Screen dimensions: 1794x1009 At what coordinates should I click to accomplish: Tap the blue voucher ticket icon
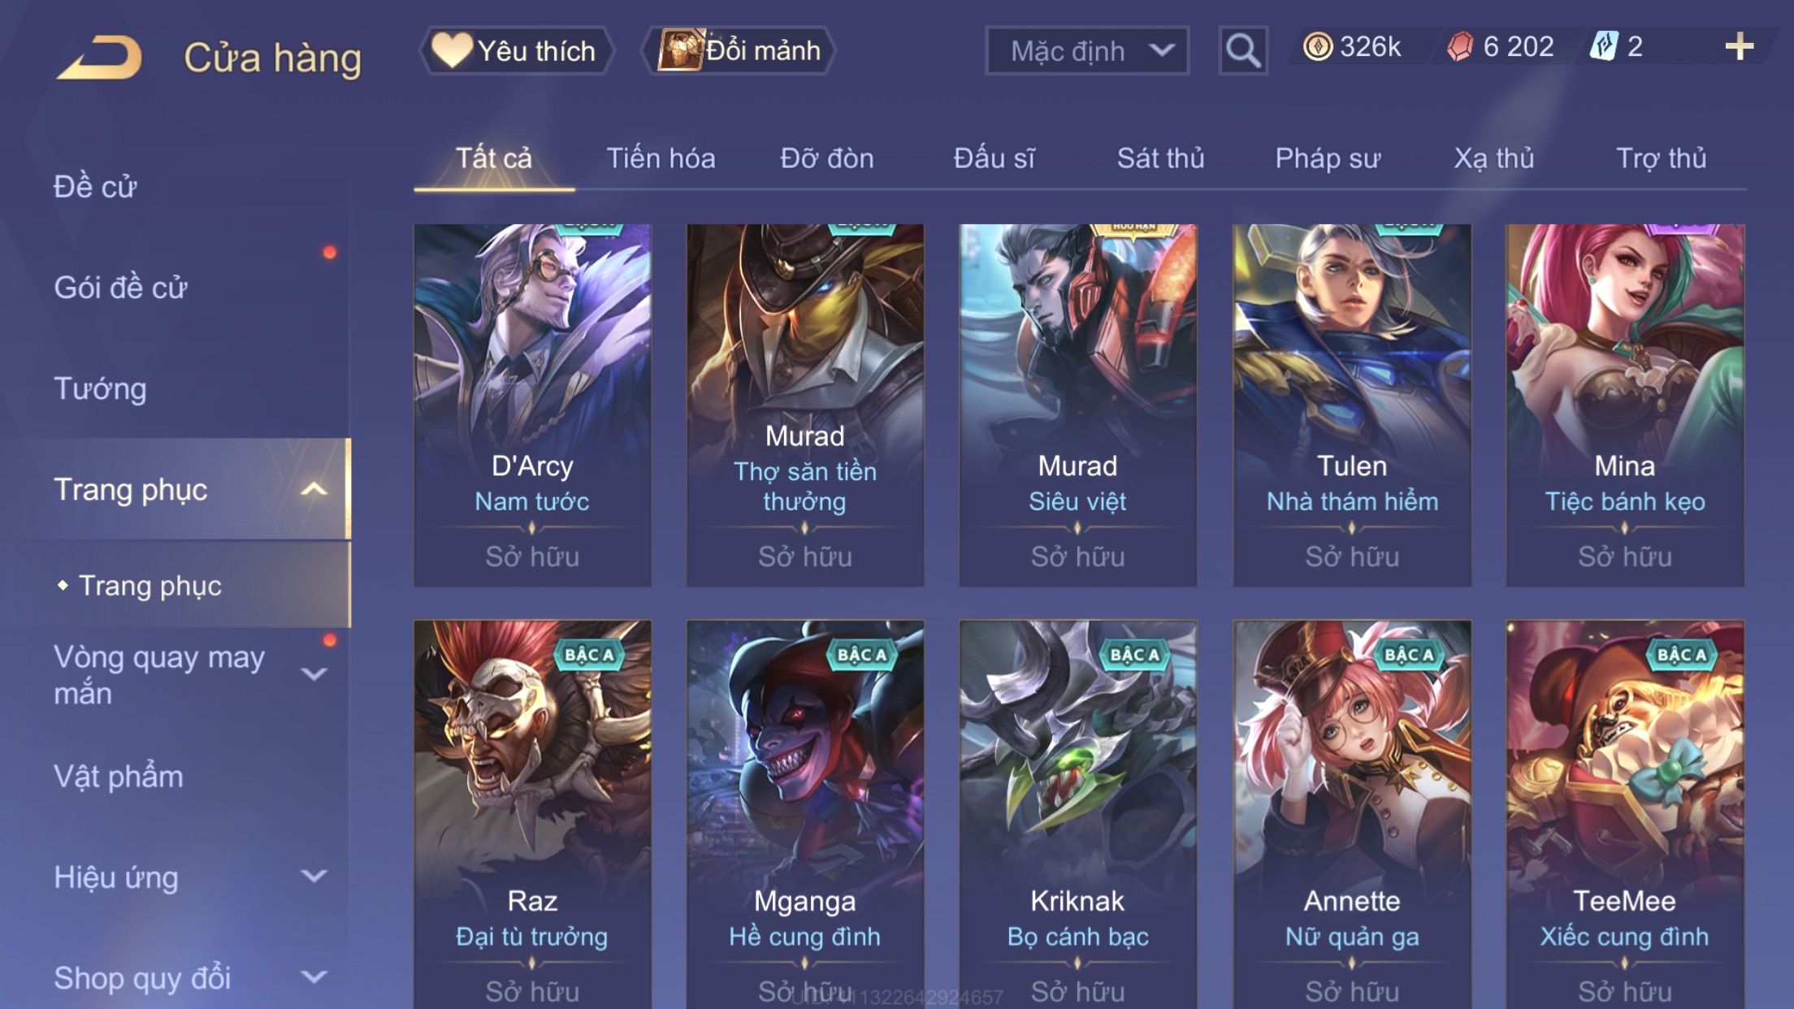[x=1604, y=46]
